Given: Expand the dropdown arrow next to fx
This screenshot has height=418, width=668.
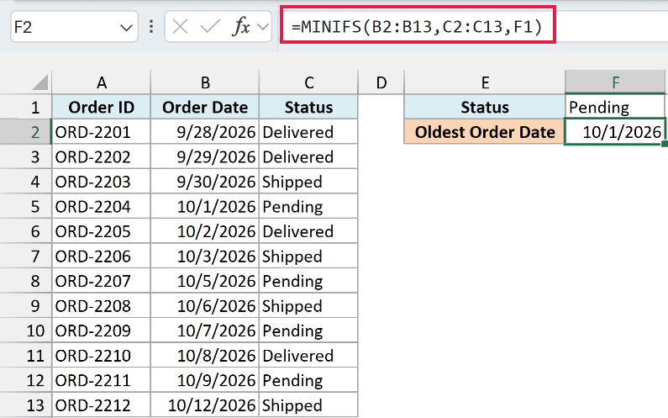Looking at the screenshot, I should [263, 27].
